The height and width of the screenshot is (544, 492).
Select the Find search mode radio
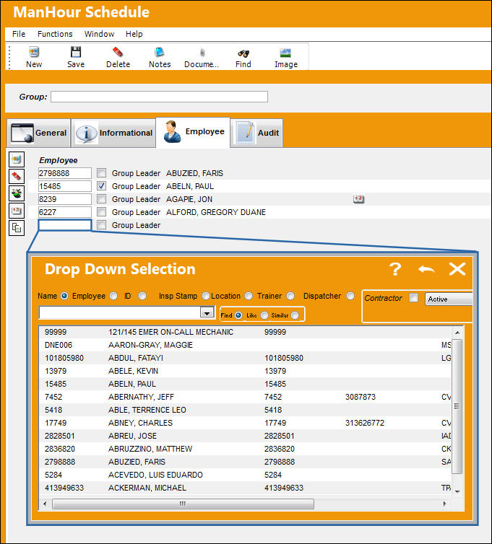point(238,315)
